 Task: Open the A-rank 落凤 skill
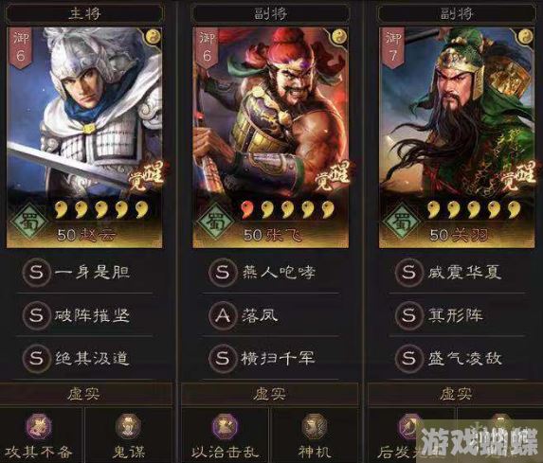pos(270,315)
